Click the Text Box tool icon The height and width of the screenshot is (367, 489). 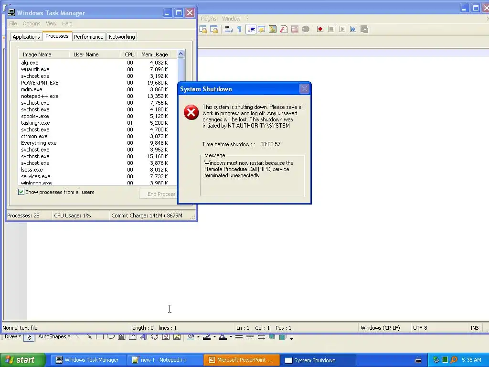pyautogui.click(x=122, y=337)
